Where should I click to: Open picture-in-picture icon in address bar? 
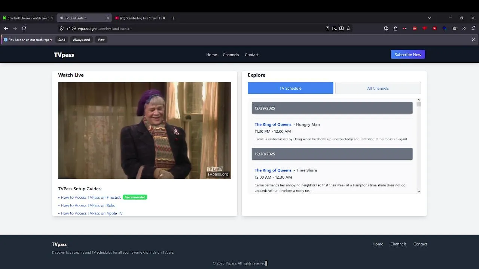(x=335, y=28)
